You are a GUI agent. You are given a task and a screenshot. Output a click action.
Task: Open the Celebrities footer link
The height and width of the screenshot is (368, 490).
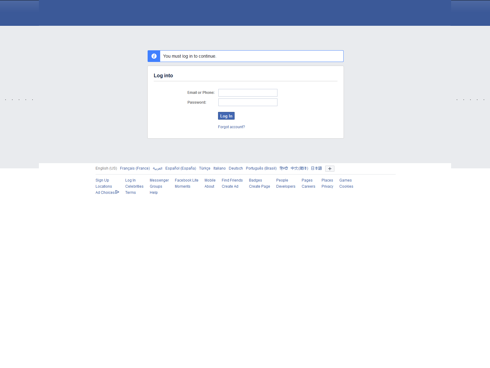134,186
